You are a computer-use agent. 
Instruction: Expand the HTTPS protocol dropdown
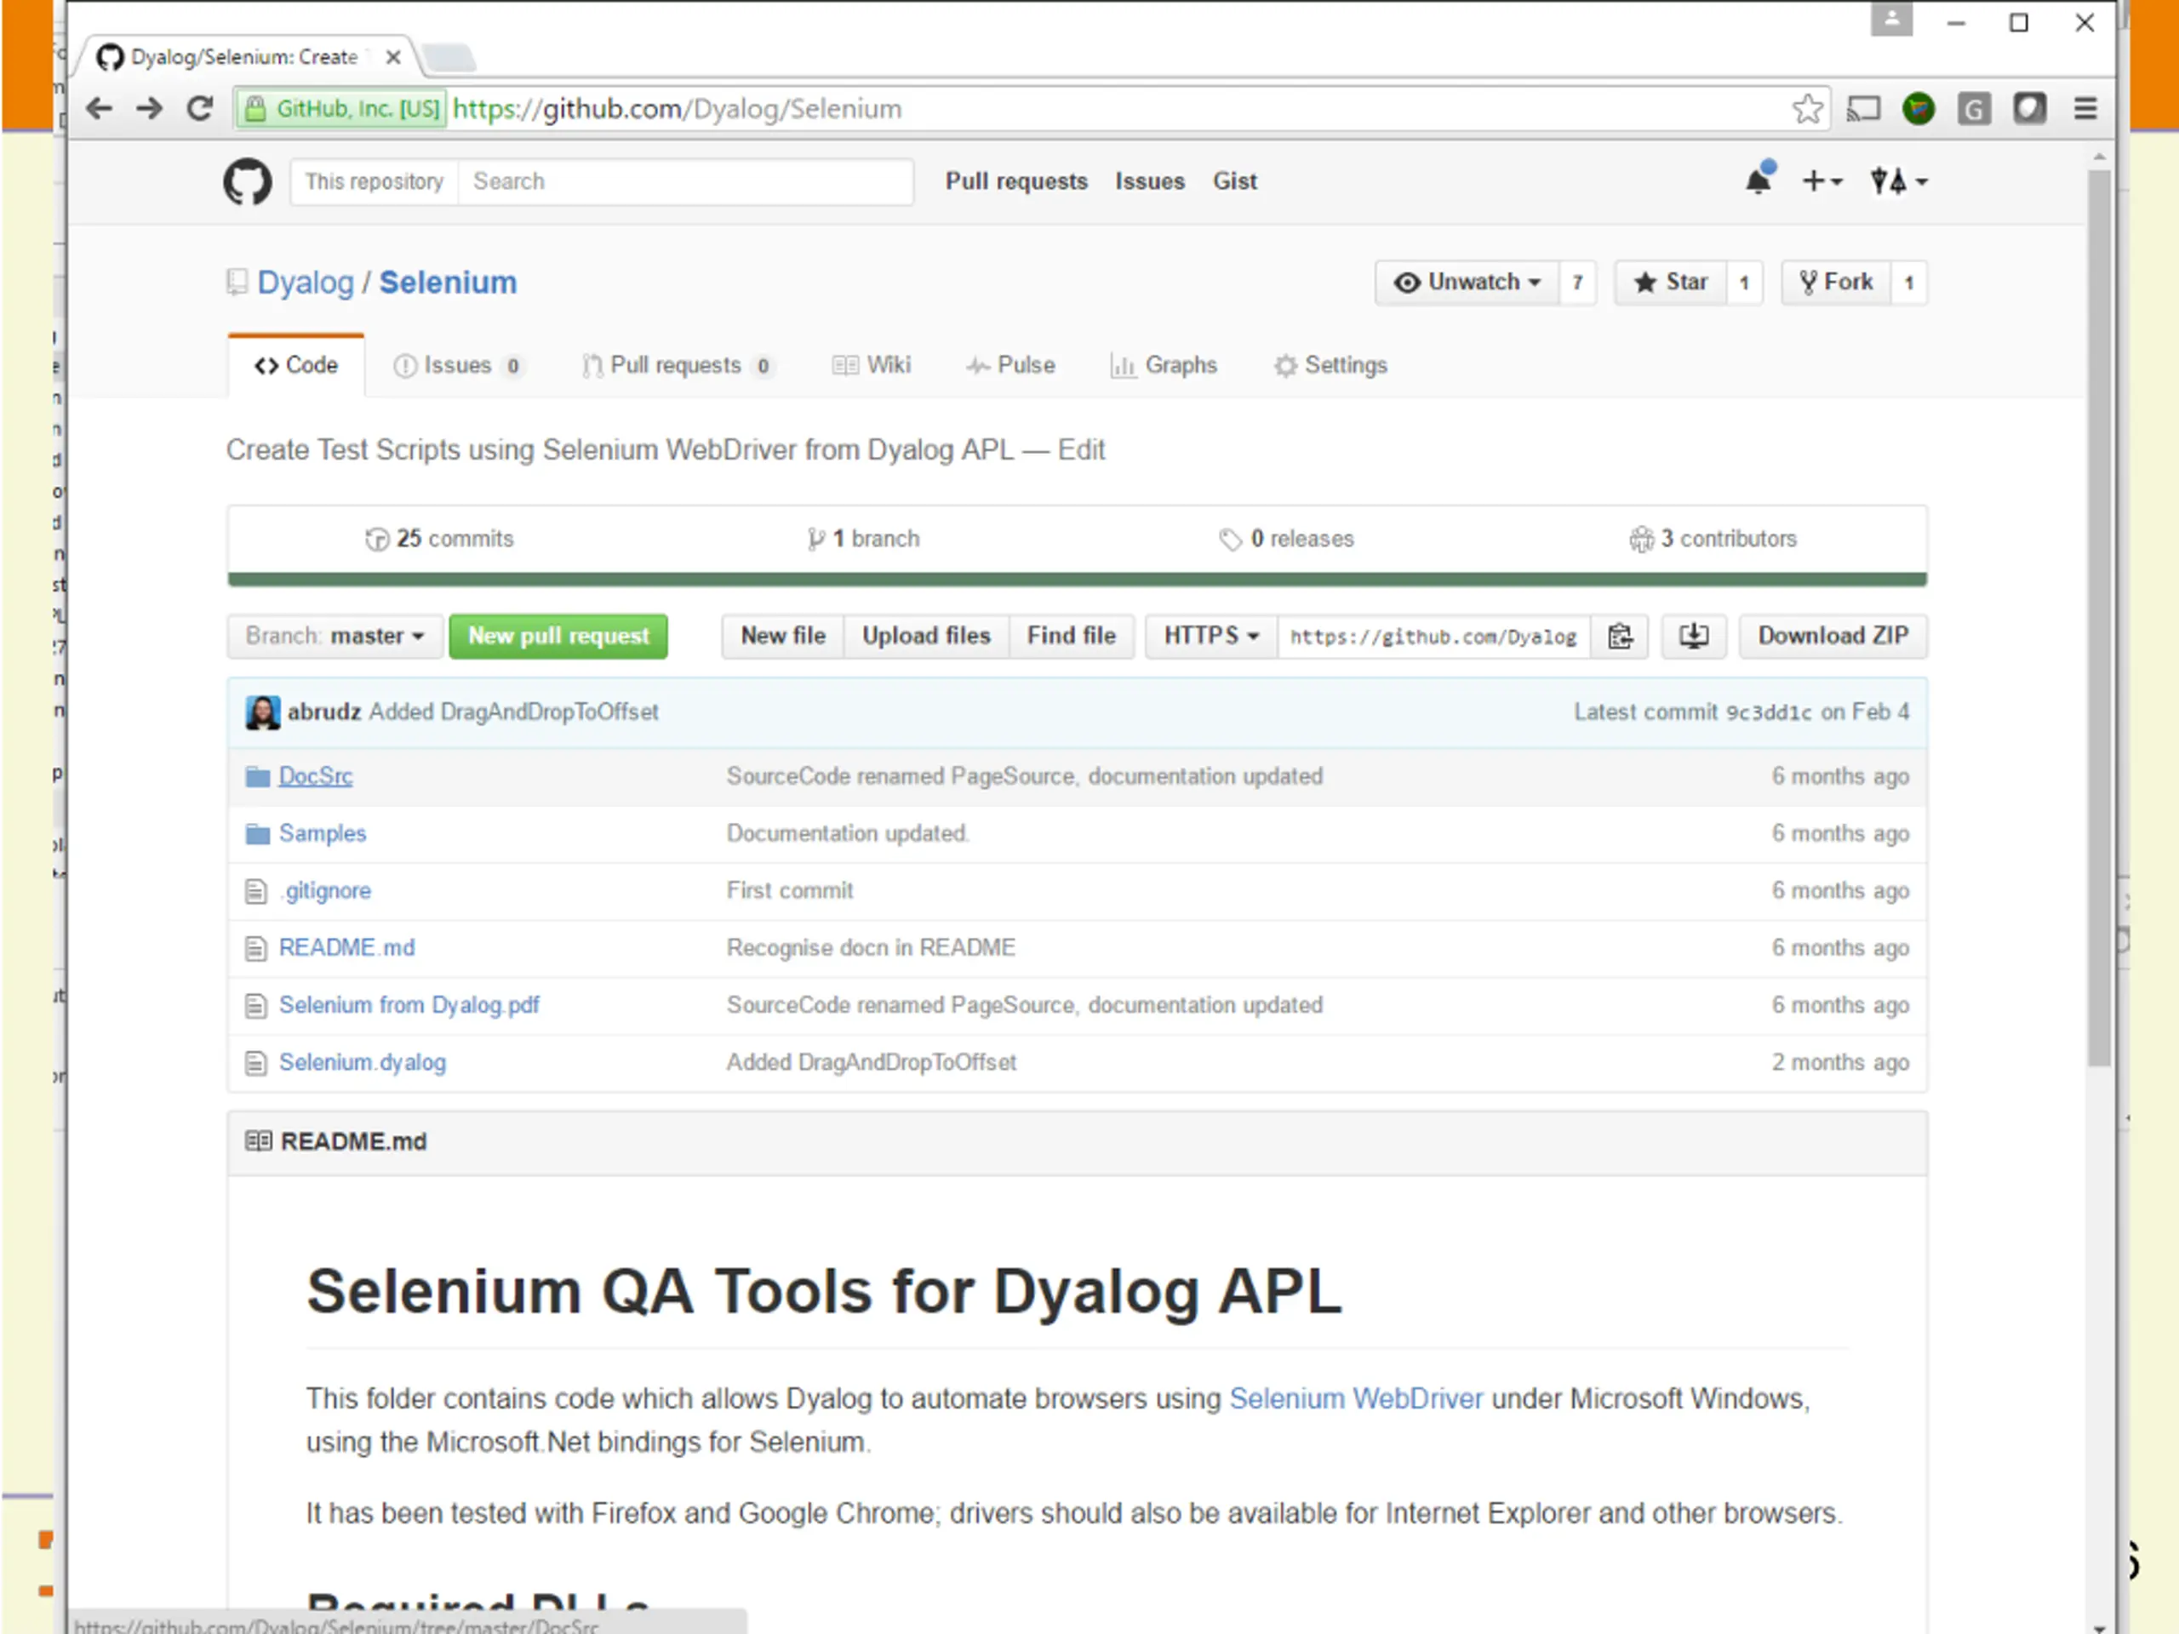pos(1210,637)
